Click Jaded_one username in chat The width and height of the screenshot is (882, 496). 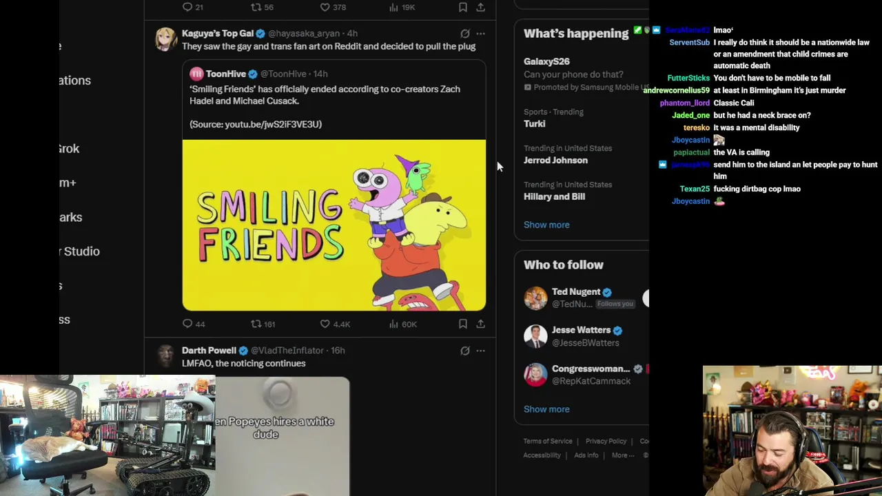click(x=690, y=116)
